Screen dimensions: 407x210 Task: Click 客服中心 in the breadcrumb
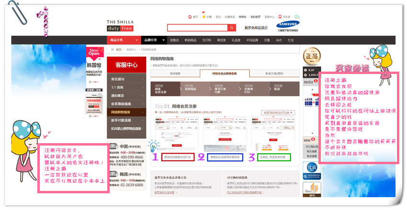click(132, 50)
